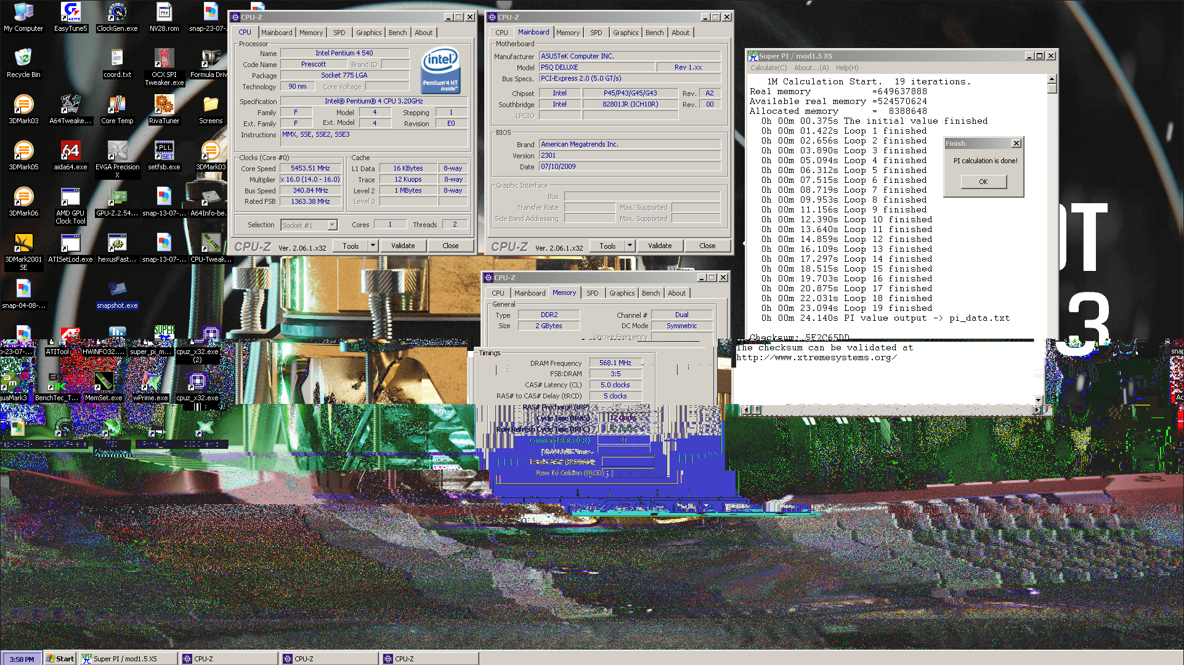Switch to Super PI taskbar button
The width and height of the screenshot is (1184, 665).
128,659
